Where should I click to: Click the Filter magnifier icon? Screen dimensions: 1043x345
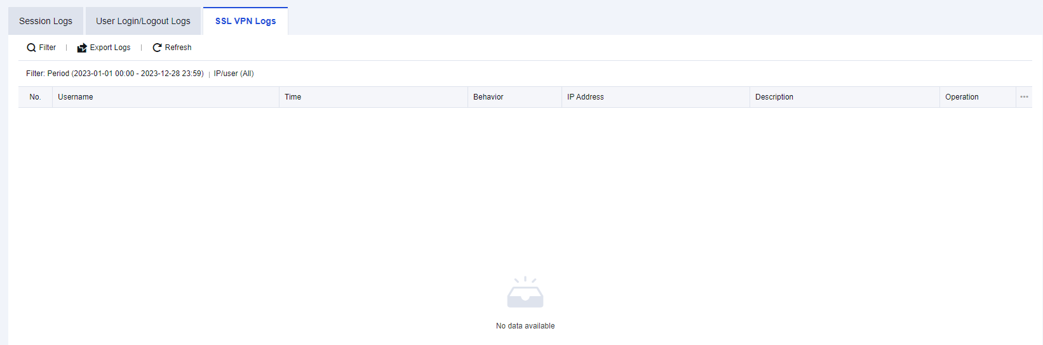(31, 48)
